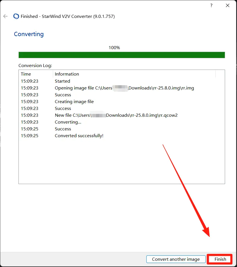Image resolution: width=237 pixels, height=267 pixels.
Task: Select the "Converting..." log entry
Action: 68,122
